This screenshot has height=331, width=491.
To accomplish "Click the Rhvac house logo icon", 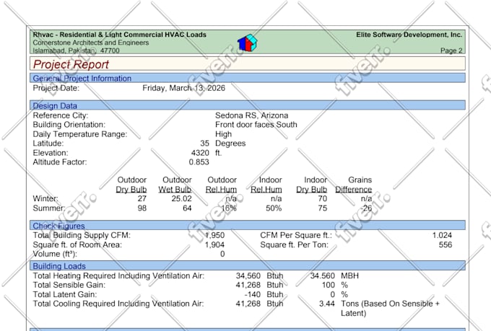I will (x=248, y=43).
